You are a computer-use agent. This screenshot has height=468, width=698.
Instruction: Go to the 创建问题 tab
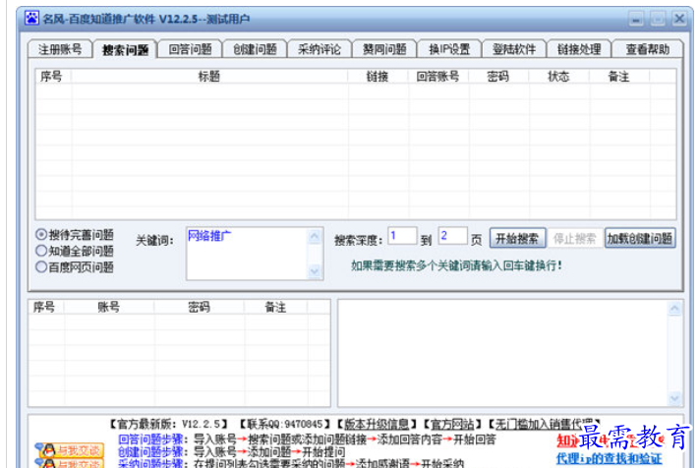(x=255, y=49)
